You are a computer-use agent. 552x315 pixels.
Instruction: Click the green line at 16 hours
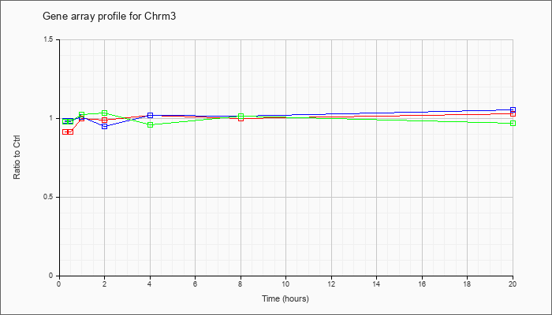click(423, 121)
